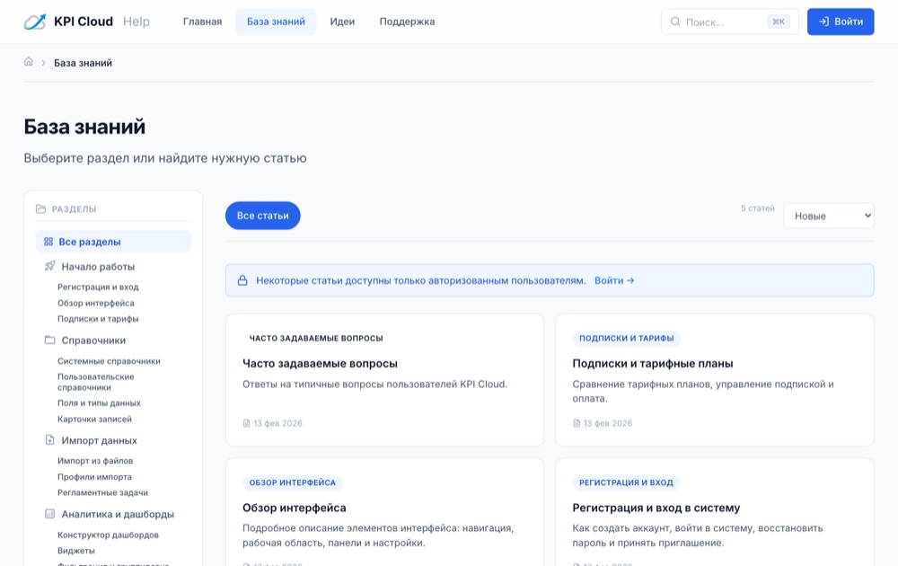Click Ответы на типичные вопросы description text
The height and width of the screenshot is (566, 898).
374,384
